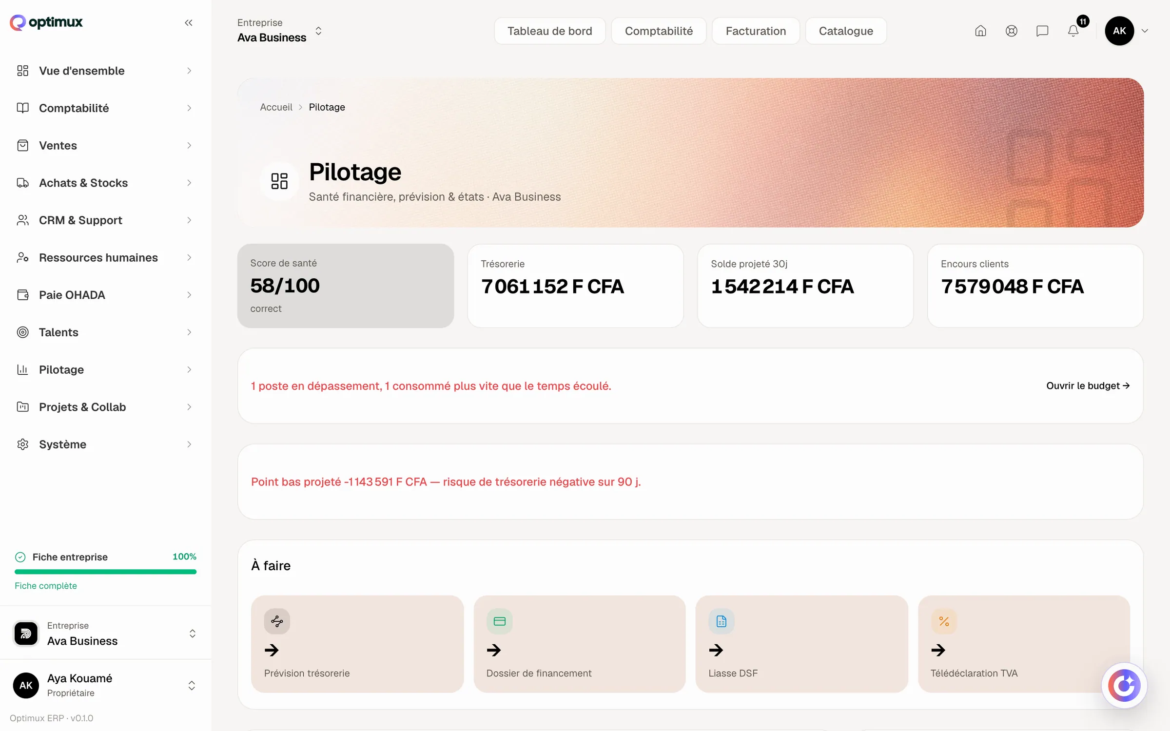This screenshot has width=1170, height=731.
Task: Expand the Ventes sidebar section
Action: 105,145
